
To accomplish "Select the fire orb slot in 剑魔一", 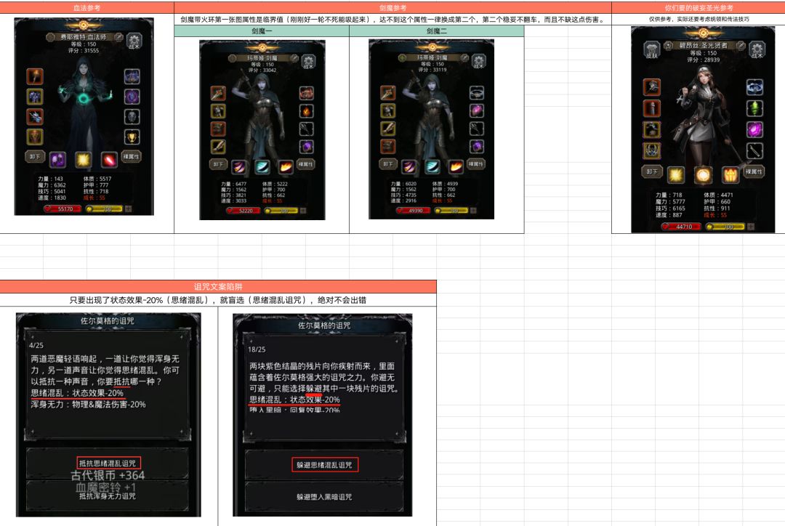I will [x=307, y=110].
